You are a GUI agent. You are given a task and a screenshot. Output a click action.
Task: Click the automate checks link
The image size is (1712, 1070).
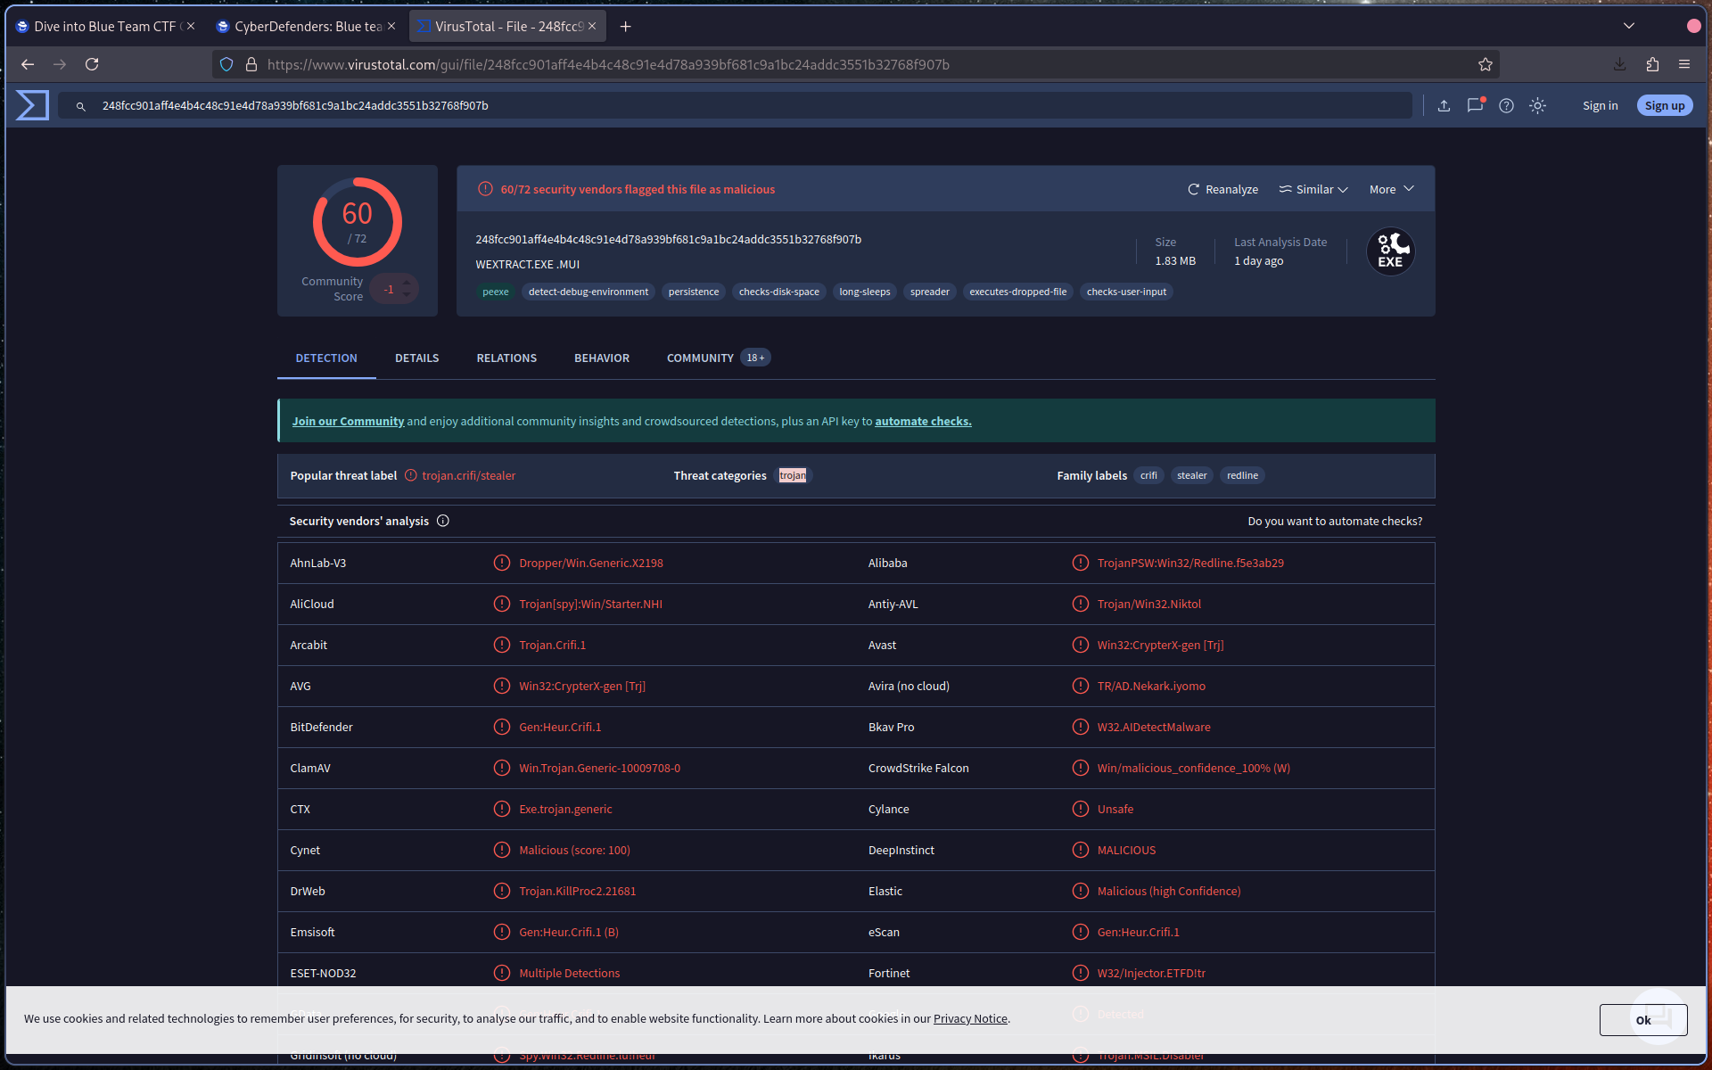(923, 421)
